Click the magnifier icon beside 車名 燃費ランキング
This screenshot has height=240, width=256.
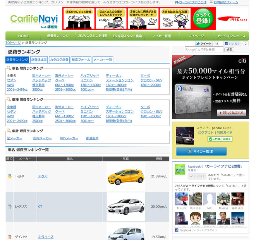click(x=9, y=68)
